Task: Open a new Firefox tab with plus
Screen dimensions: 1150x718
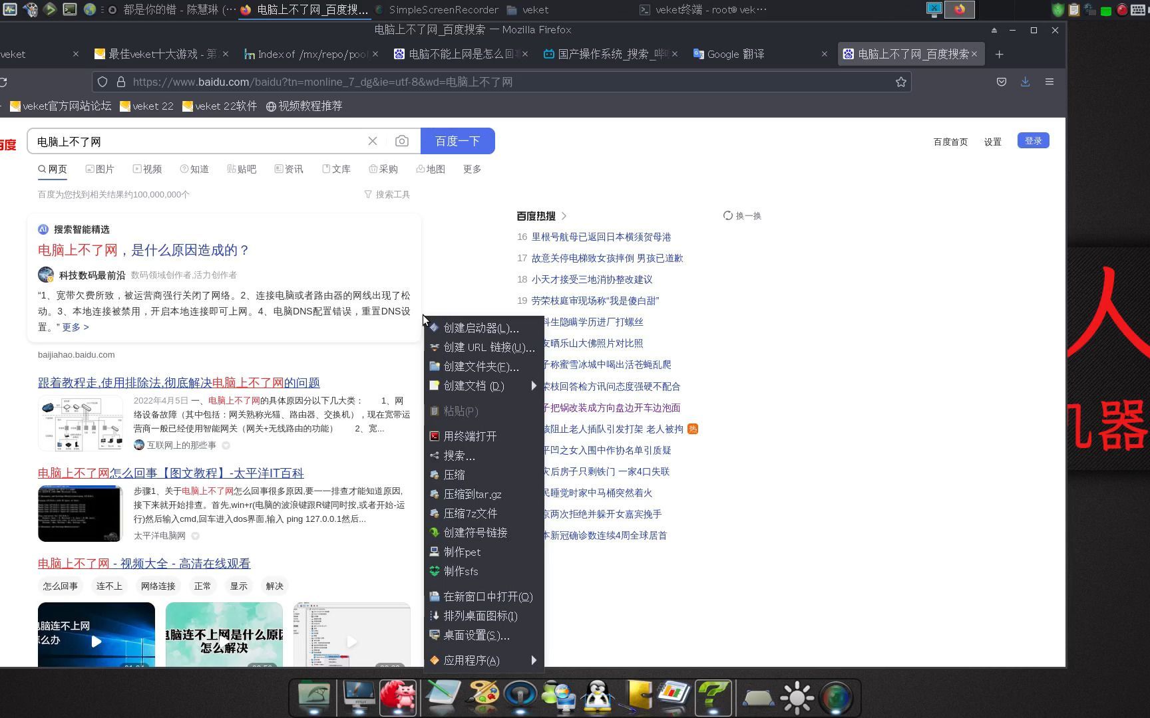Action: [999, 55]
